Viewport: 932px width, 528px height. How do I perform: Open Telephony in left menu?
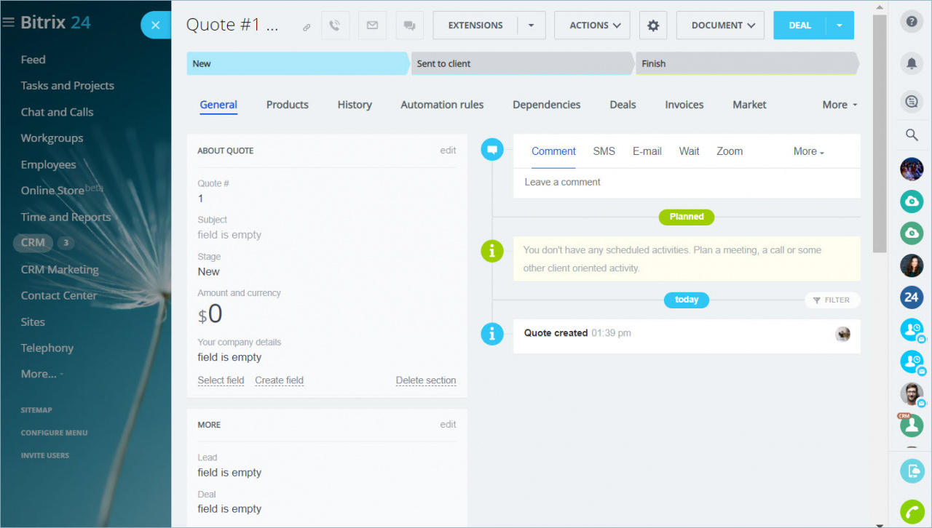[x=47, y=348]
